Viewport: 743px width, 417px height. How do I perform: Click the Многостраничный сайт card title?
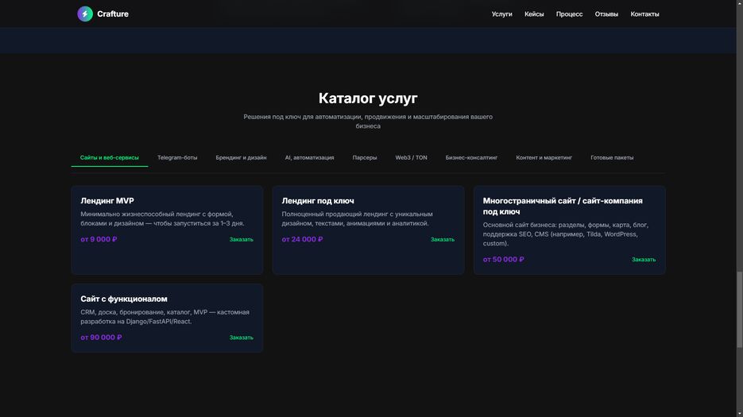[x=563, y=207]
